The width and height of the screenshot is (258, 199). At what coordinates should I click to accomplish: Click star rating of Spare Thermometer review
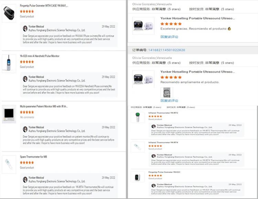[x=27, y=163]
